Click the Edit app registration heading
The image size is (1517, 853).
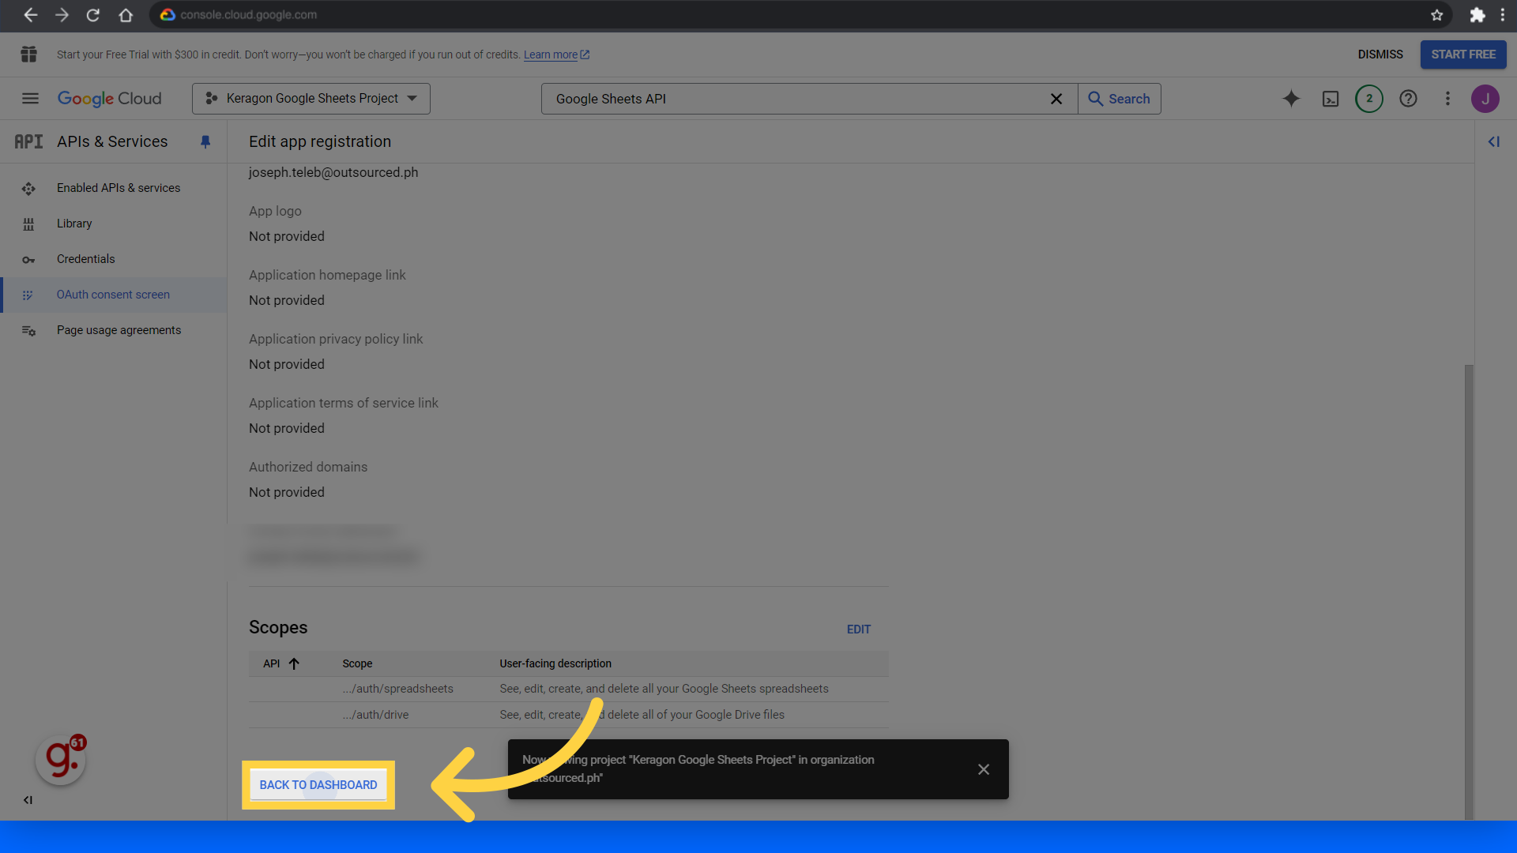[320, 141]
